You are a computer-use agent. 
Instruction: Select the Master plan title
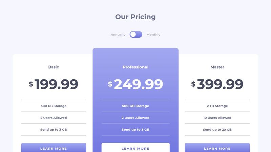[217, 67]
